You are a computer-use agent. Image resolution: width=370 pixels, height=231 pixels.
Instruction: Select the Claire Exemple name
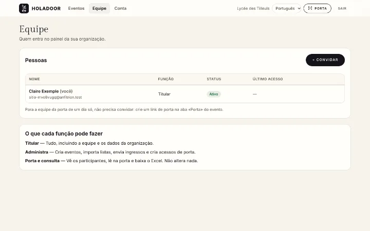click(x=44, y=91)
